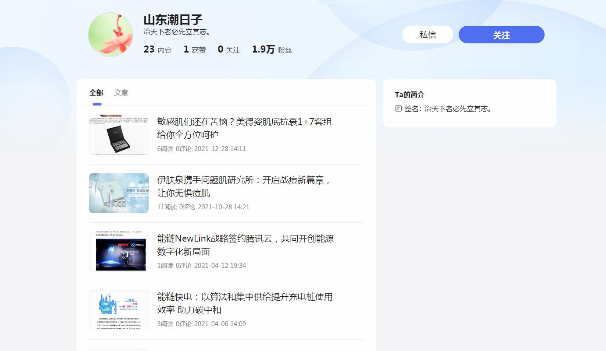The width and height of the screenshot is (606, 351).
Task: Click thumbnail of the 敏感肌 article
Action: 119,135
